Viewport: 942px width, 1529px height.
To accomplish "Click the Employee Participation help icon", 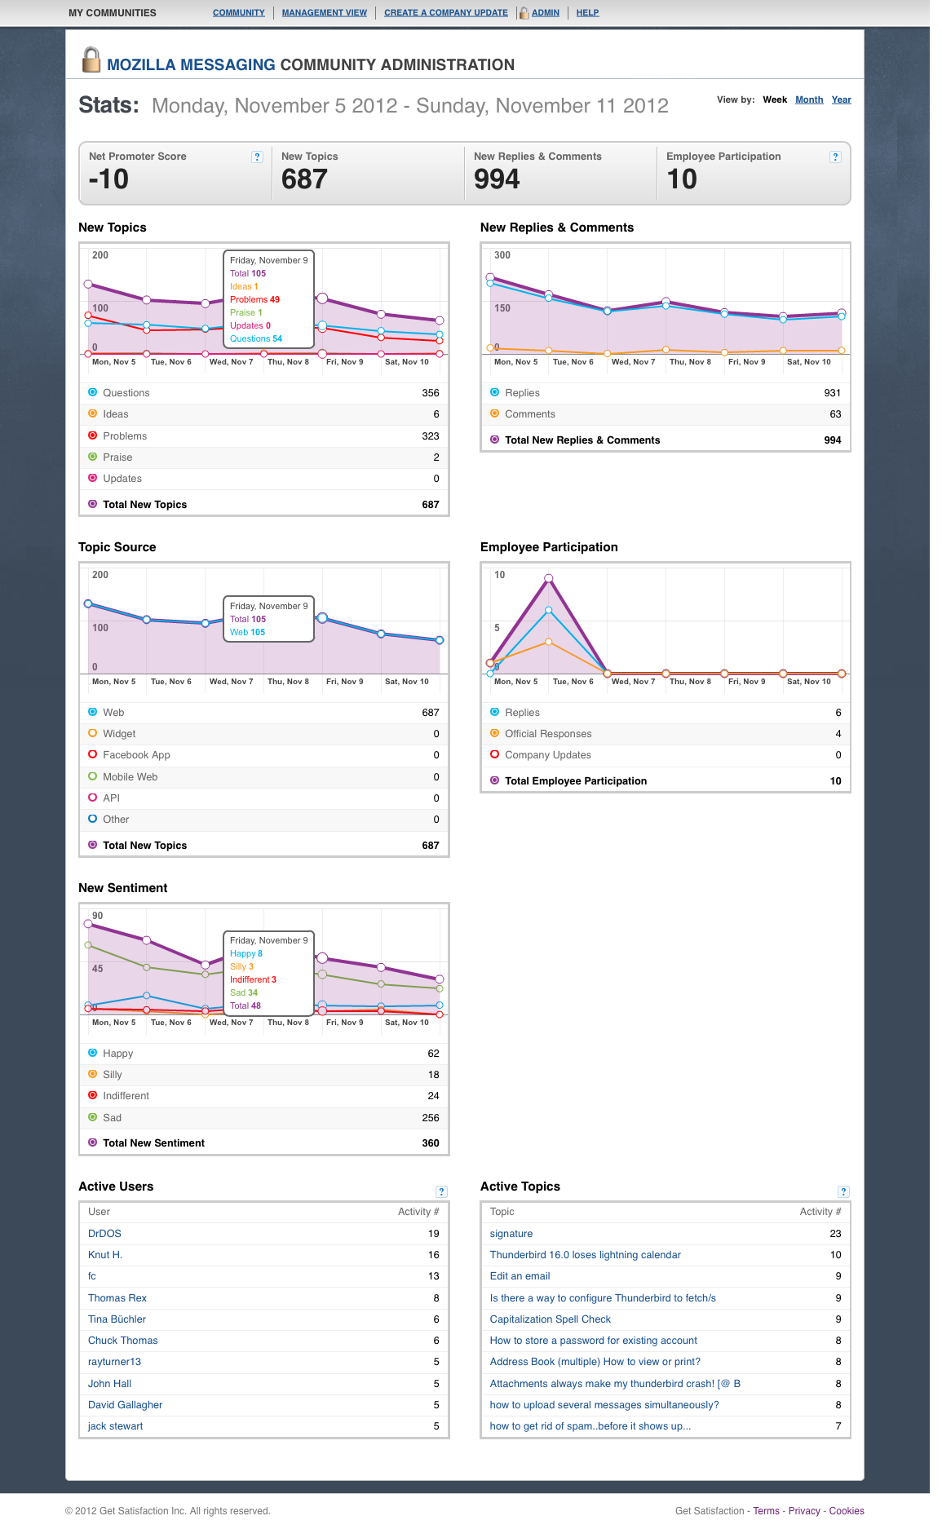I will 835,157.
